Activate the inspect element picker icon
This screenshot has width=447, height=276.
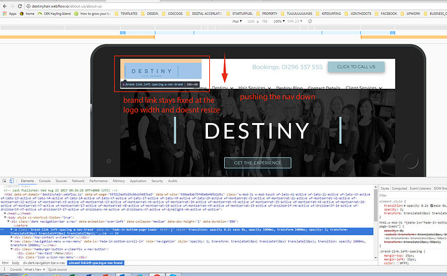point(5,181)
